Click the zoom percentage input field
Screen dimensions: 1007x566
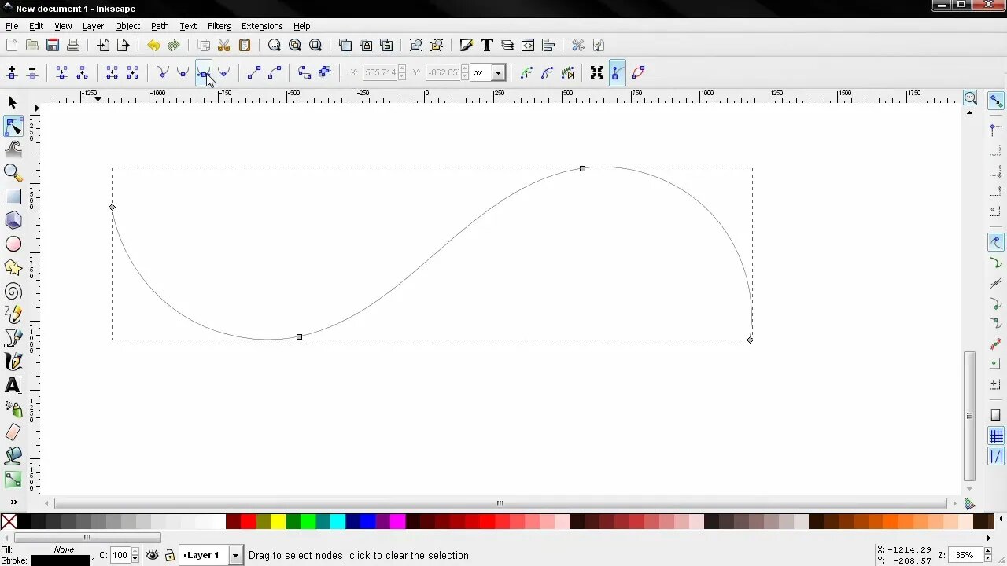(966, 555)
